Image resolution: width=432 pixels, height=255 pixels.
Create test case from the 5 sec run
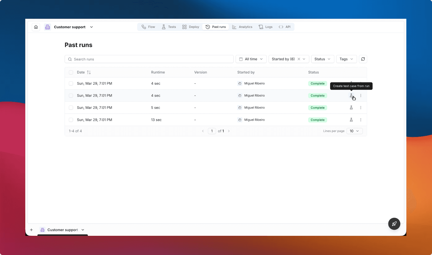pyautogui.click(x=351, y=108)
